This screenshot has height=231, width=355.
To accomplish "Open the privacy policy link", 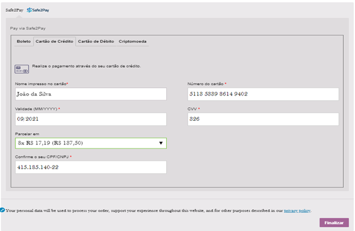I will click(297, 211).
